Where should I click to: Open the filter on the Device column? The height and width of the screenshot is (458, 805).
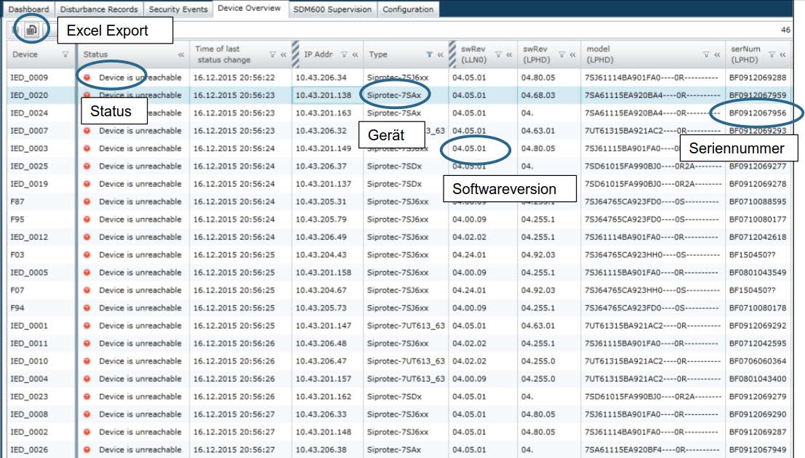tap(65, 55)
